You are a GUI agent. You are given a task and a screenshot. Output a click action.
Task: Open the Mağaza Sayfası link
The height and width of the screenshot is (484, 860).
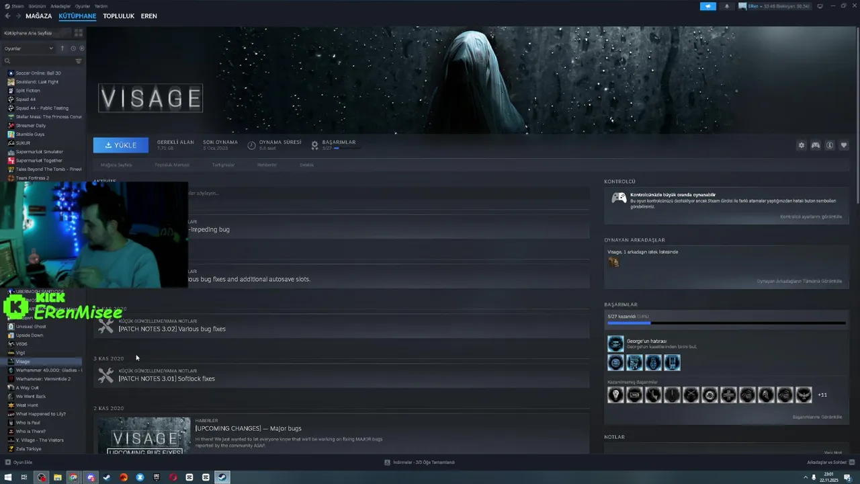[x=116, y=165]
